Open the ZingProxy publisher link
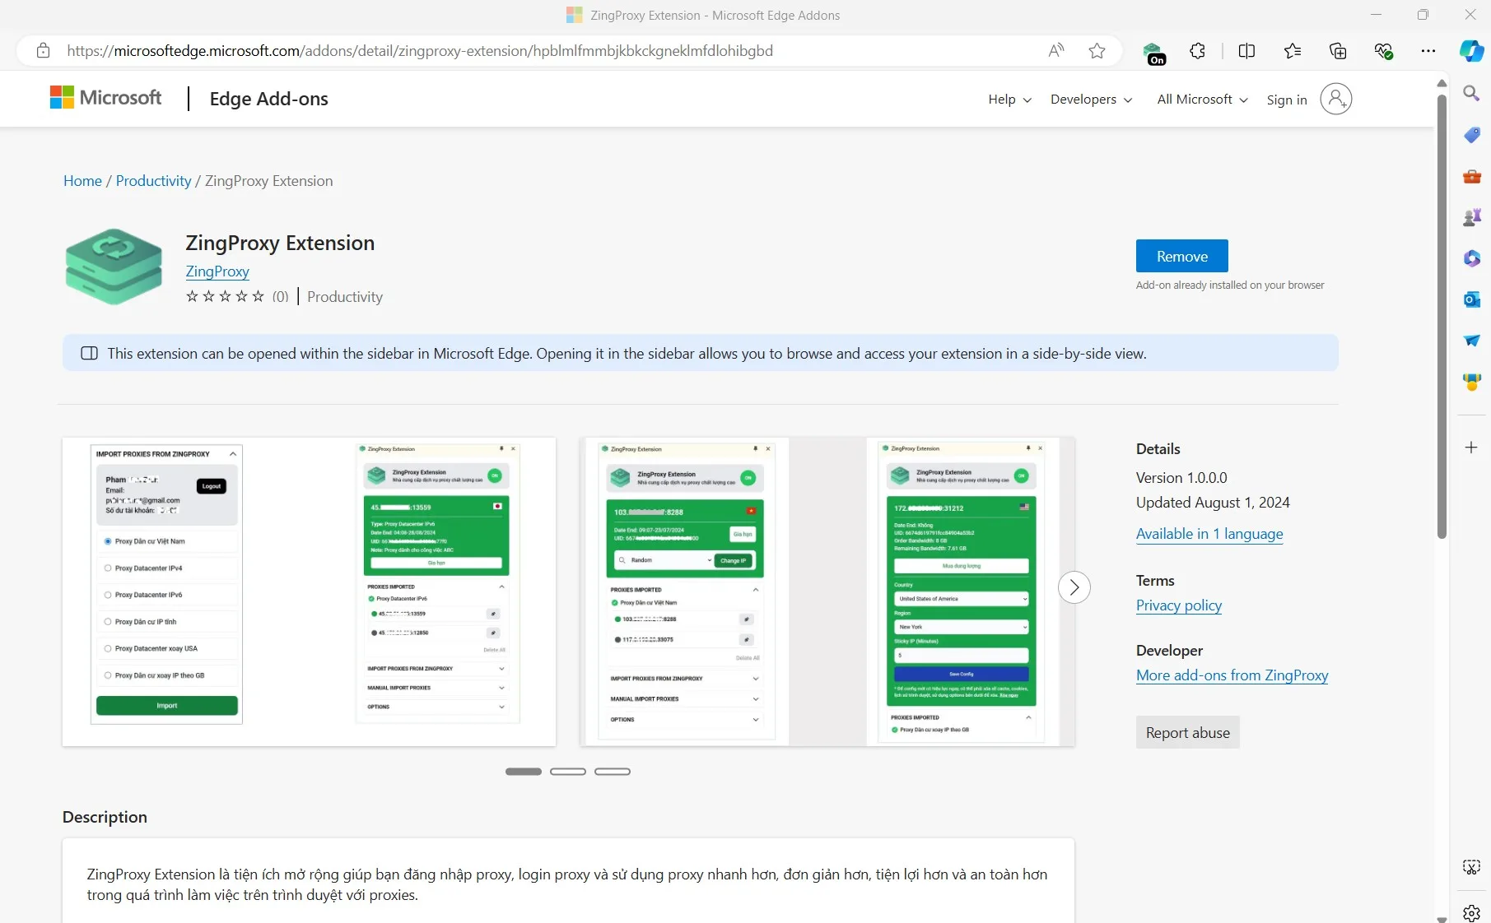 [217, 271]
